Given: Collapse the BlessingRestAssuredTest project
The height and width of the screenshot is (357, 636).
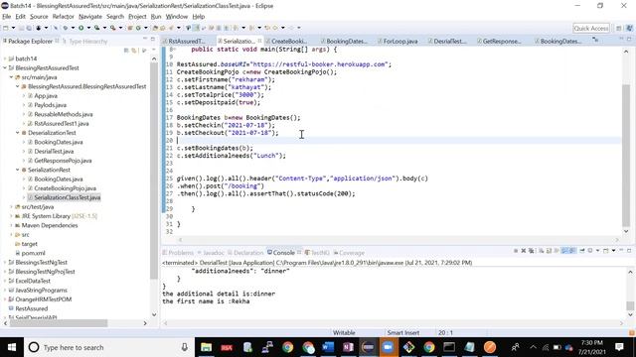Looking at the screenshot, I should [x=5, y=68].
